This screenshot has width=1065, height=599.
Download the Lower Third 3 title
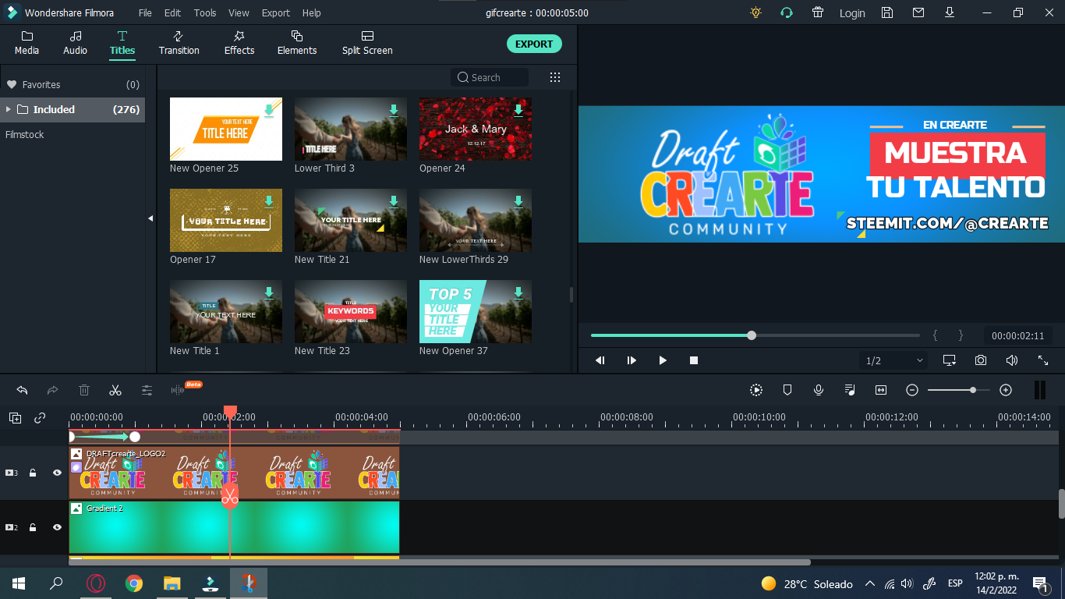pos(394,111)
